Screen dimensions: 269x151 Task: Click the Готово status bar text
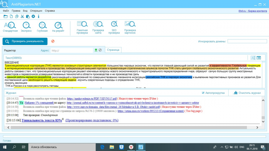click(7, 141)
